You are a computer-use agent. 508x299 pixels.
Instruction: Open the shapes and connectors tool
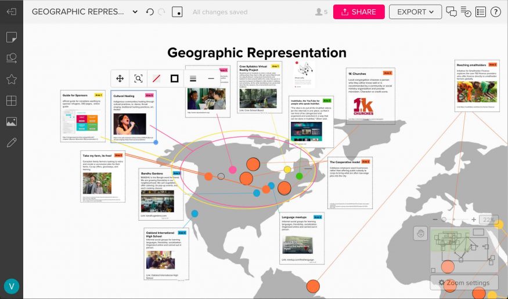(x=11, y=58)
